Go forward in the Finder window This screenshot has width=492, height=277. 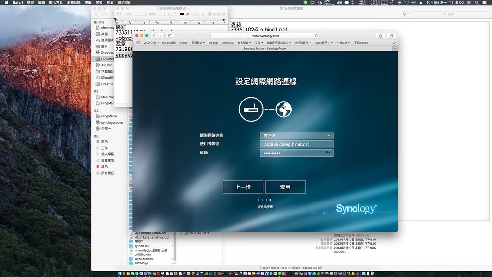[102, 14]
